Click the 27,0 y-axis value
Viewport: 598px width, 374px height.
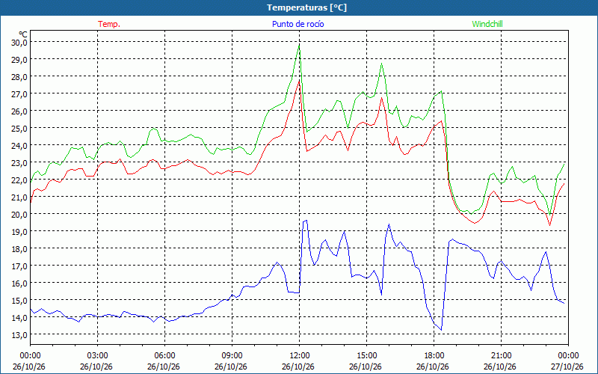point(19,93)
